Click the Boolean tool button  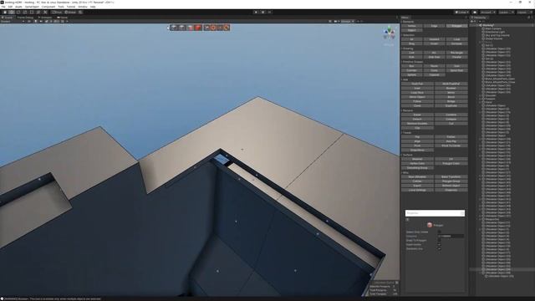click(x=451, y=88)
